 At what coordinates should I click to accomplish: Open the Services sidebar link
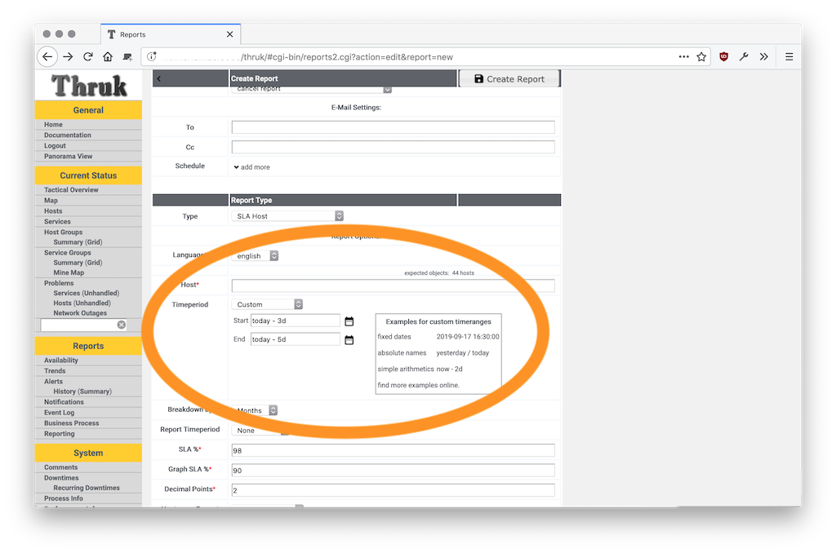pyautogui.click(x=58, y=222)
